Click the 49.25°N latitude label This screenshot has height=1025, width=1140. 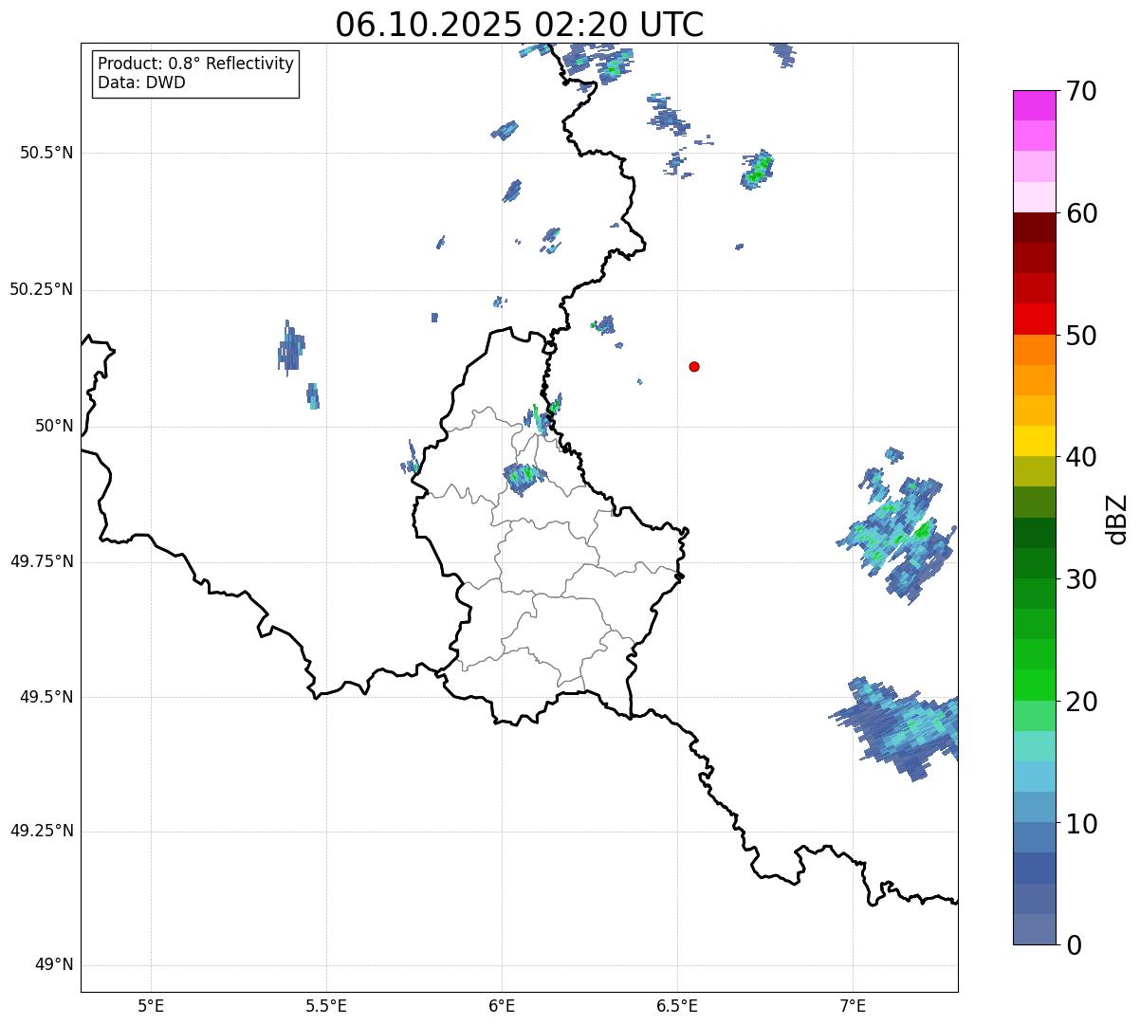(x=42, y=831)
